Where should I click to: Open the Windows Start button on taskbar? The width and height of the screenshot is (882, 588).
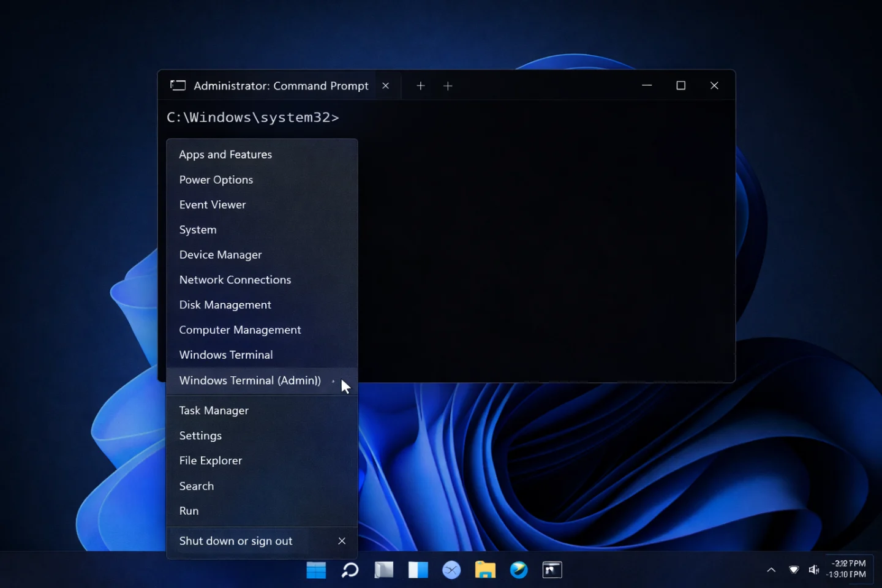coord(316,570)
